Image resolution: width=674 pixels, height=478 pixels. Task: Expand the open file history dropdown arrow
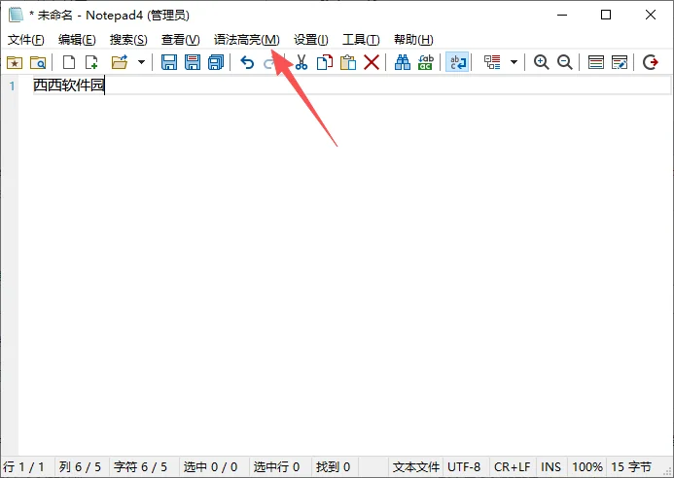141,63
